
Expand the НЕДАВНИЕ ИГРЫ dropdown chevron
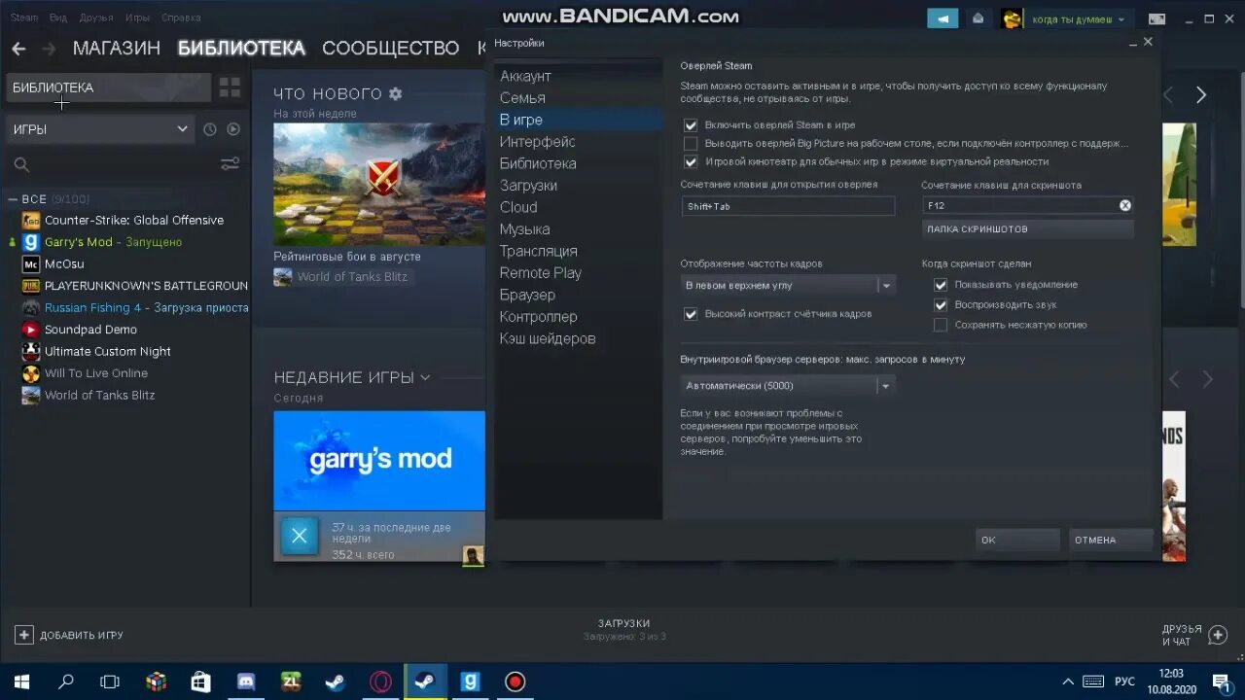425,377
